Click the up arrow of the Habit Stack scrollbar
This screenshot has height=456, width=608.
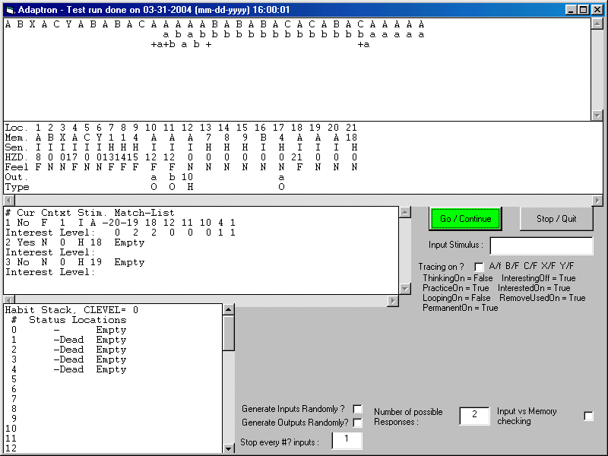coord(229,309)
